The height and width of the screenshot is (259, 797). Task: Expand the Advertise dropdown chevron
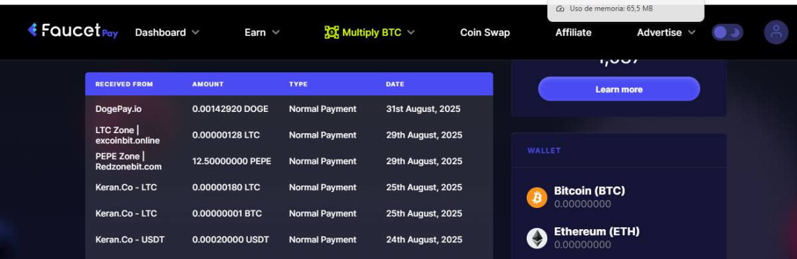(691, 32)
